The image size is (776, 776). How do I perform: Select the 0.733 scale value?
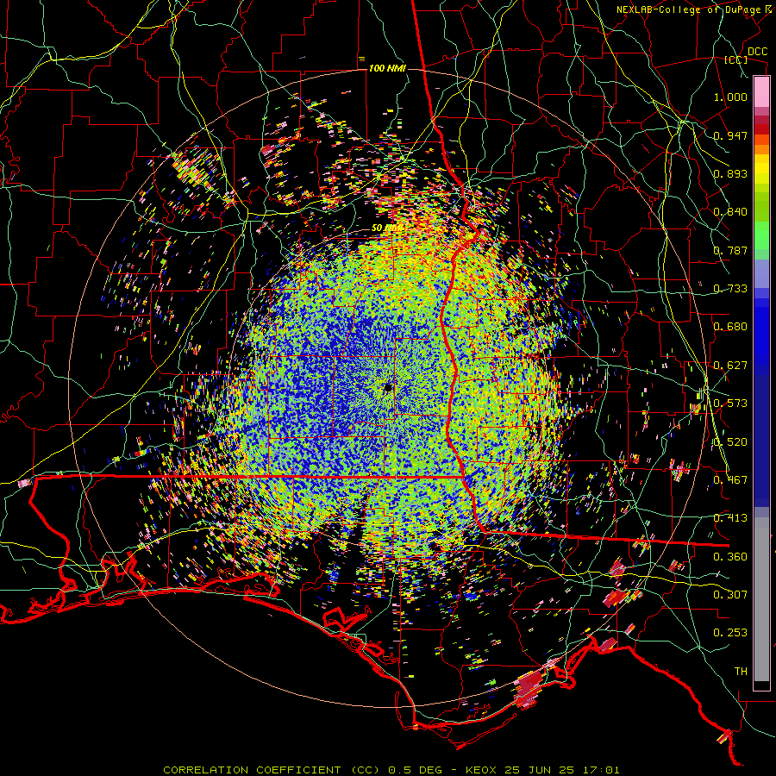pyautogui.click(x=730, y=289)
